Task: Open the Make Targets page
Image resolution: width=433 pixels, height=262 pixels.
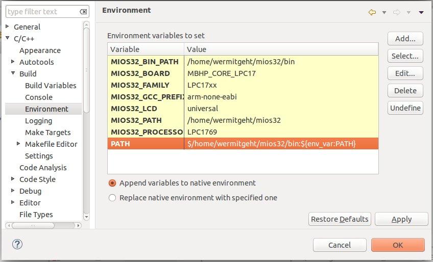Action: [x=48, y=133]
